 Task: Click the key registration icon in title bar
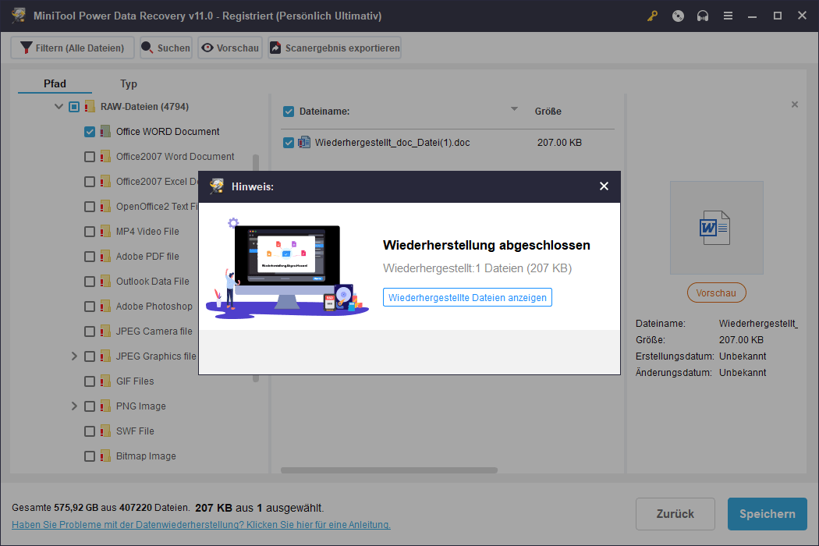coord(653,16)
